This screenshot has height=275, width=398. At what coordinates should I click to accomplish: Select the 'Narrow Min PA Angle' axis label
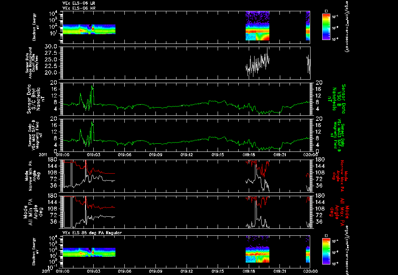[x=32, y=176]
